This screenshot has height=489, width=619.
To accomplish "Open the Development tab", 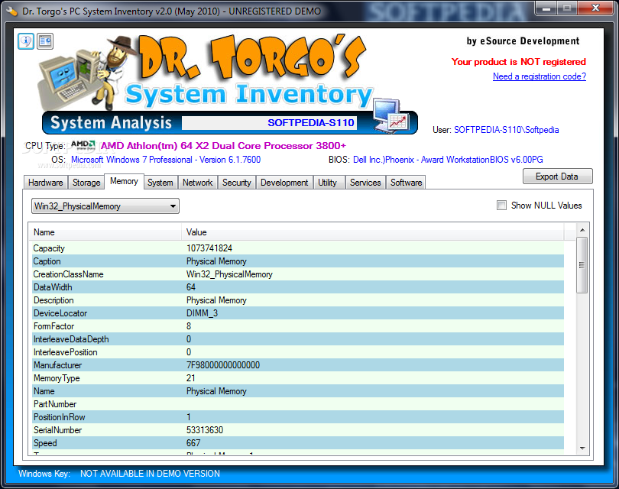I will (x=284, y=183).
